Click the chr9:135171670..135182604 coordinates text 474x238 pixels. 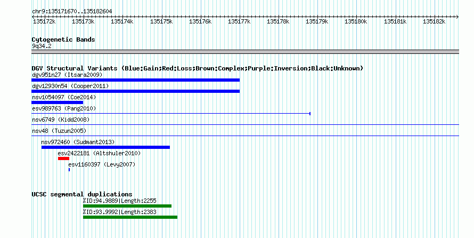coord(72,12)
